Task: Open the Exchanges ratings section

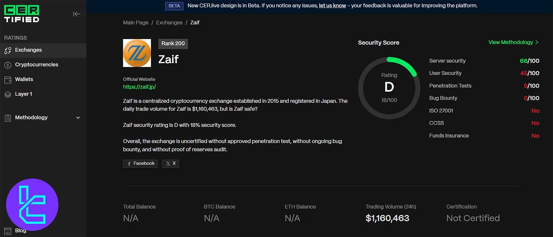Action: (43, 50)
